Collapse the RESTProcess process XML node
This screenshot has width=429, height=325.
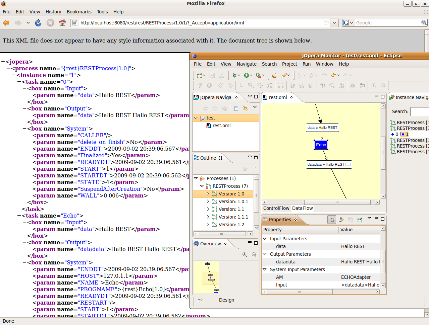pyautogui.click(x=8, y=69)
